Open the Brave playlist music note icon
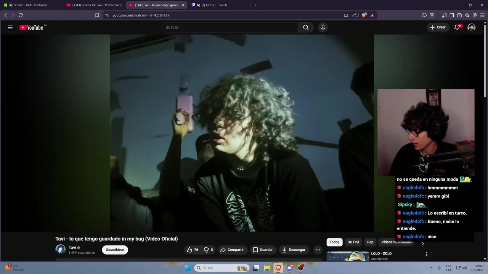 [444, 15]
